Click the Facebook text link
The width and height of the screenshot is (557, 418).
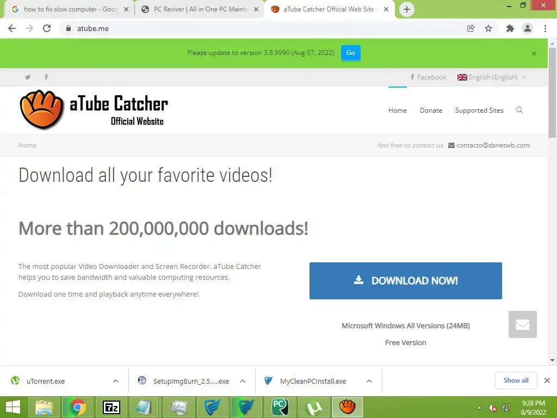tap(428, 77)
